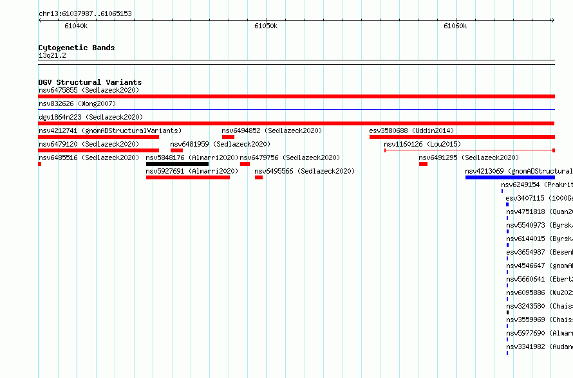
Task: Open the nsv6491295 (Sedlazeck2020) label
Action: (469, 157)
